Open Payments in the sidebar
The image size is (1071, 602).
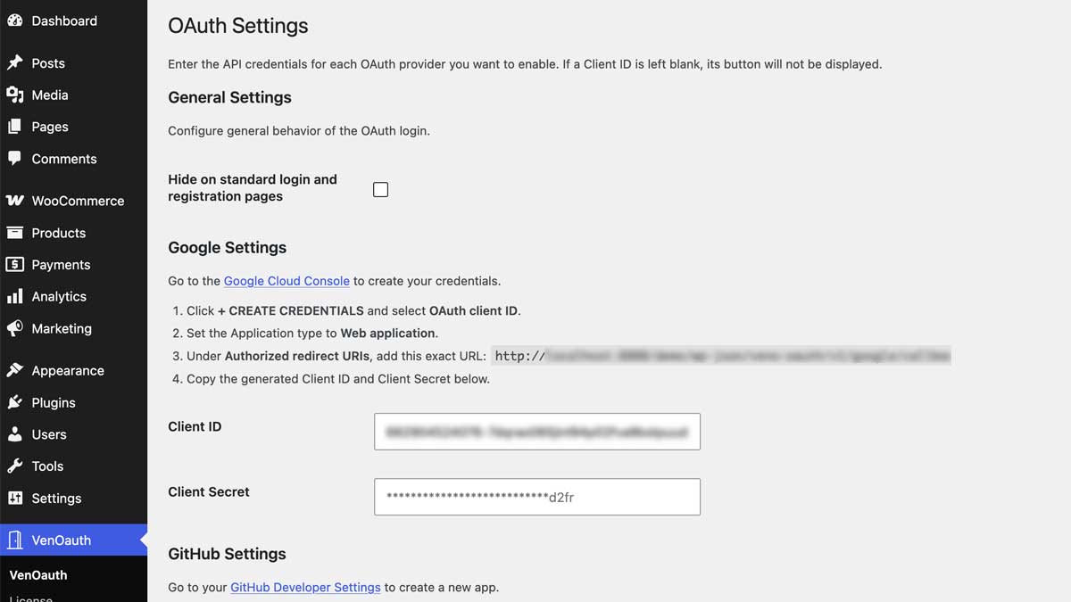tap(73, 265)
